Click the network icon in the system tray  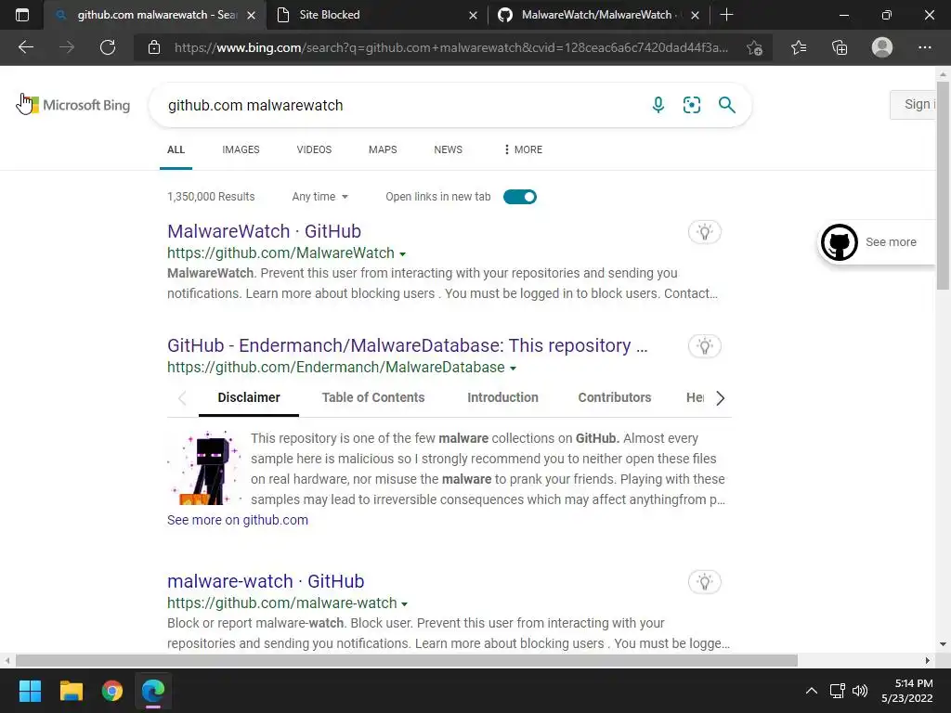click(837, 691)
